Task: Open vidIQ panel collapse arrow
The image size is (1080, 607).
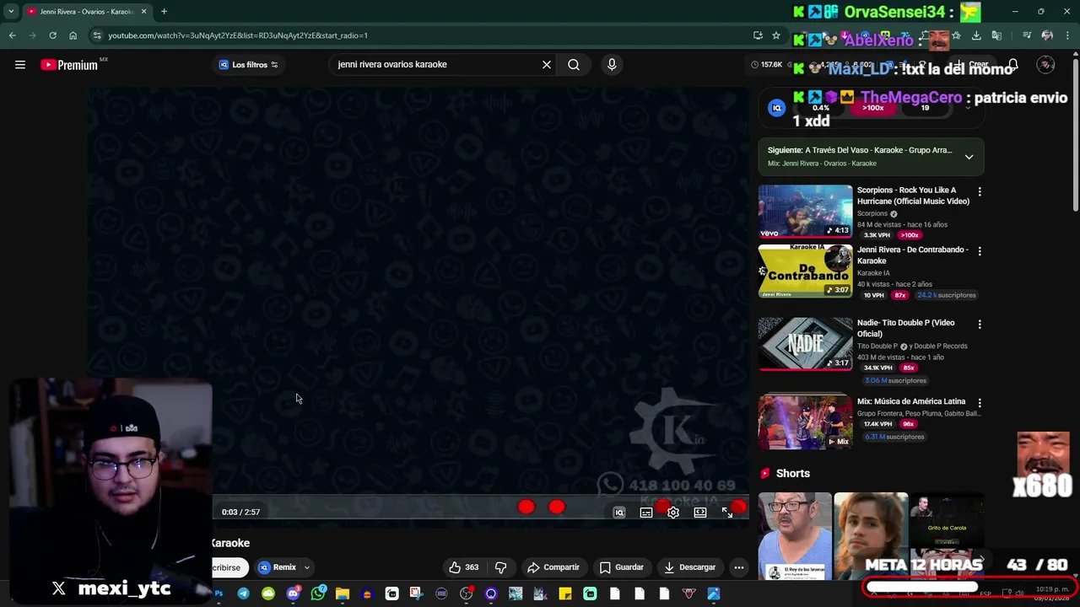Action: [x=968, y=108]
